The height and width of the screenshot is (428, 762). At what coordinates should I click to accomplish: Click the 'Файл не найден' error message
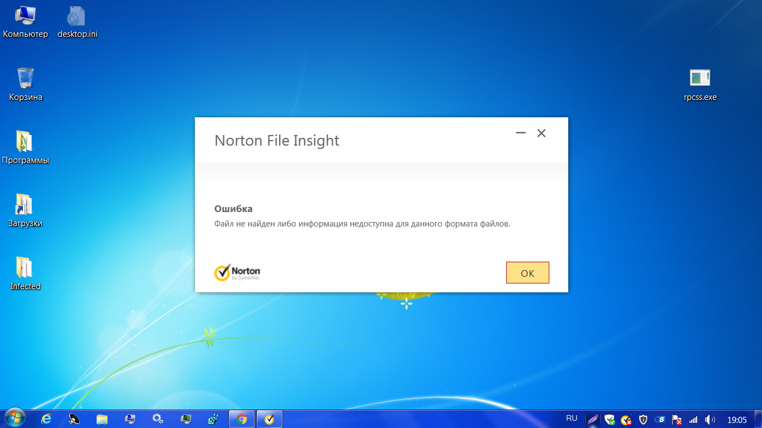[362, 224]
